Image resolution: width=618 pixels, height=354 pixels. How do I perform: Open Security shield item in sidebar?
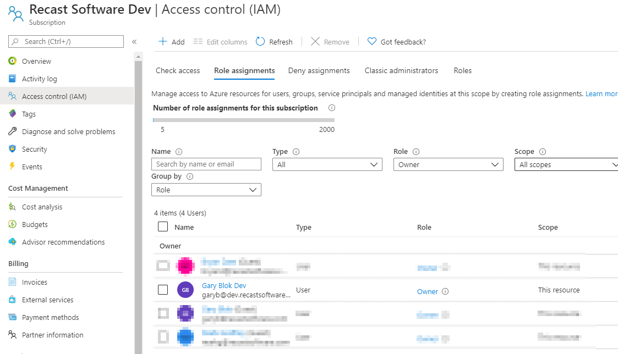[x=13, y=149]
